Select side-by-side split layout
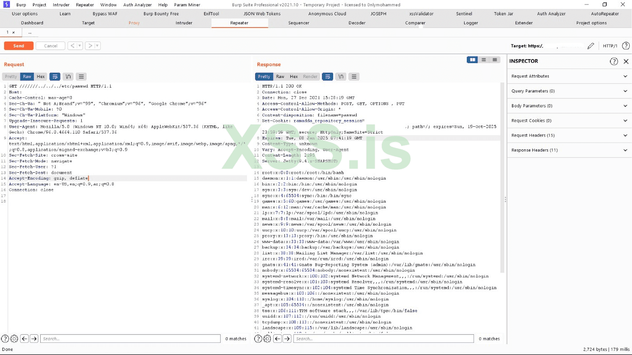 tap(472, 60)
